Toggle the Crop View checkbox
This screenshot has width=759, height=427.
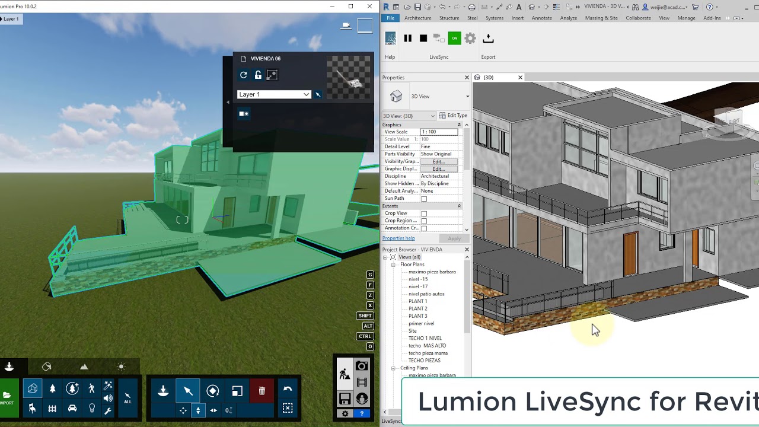click(424, 213)
